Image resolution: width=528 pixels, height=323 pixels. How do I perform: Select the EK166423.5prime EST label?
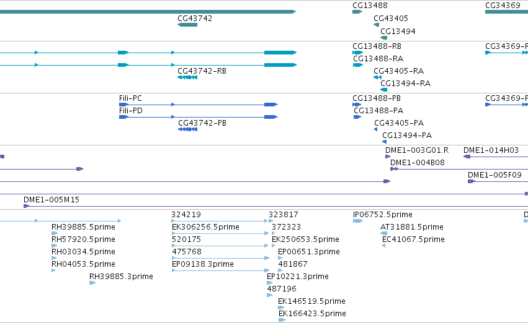(x=312, y=314)
